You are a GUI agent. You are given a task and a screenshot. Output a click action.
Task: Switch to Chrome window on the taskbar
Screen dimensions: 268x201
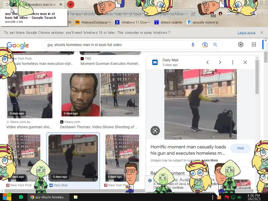pos(48,197)
